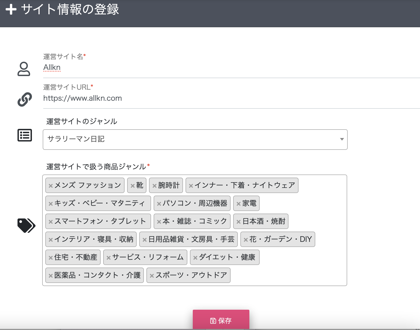Remove the インナー・下着・ナイトウェア tag

click(x=191, y=186)
